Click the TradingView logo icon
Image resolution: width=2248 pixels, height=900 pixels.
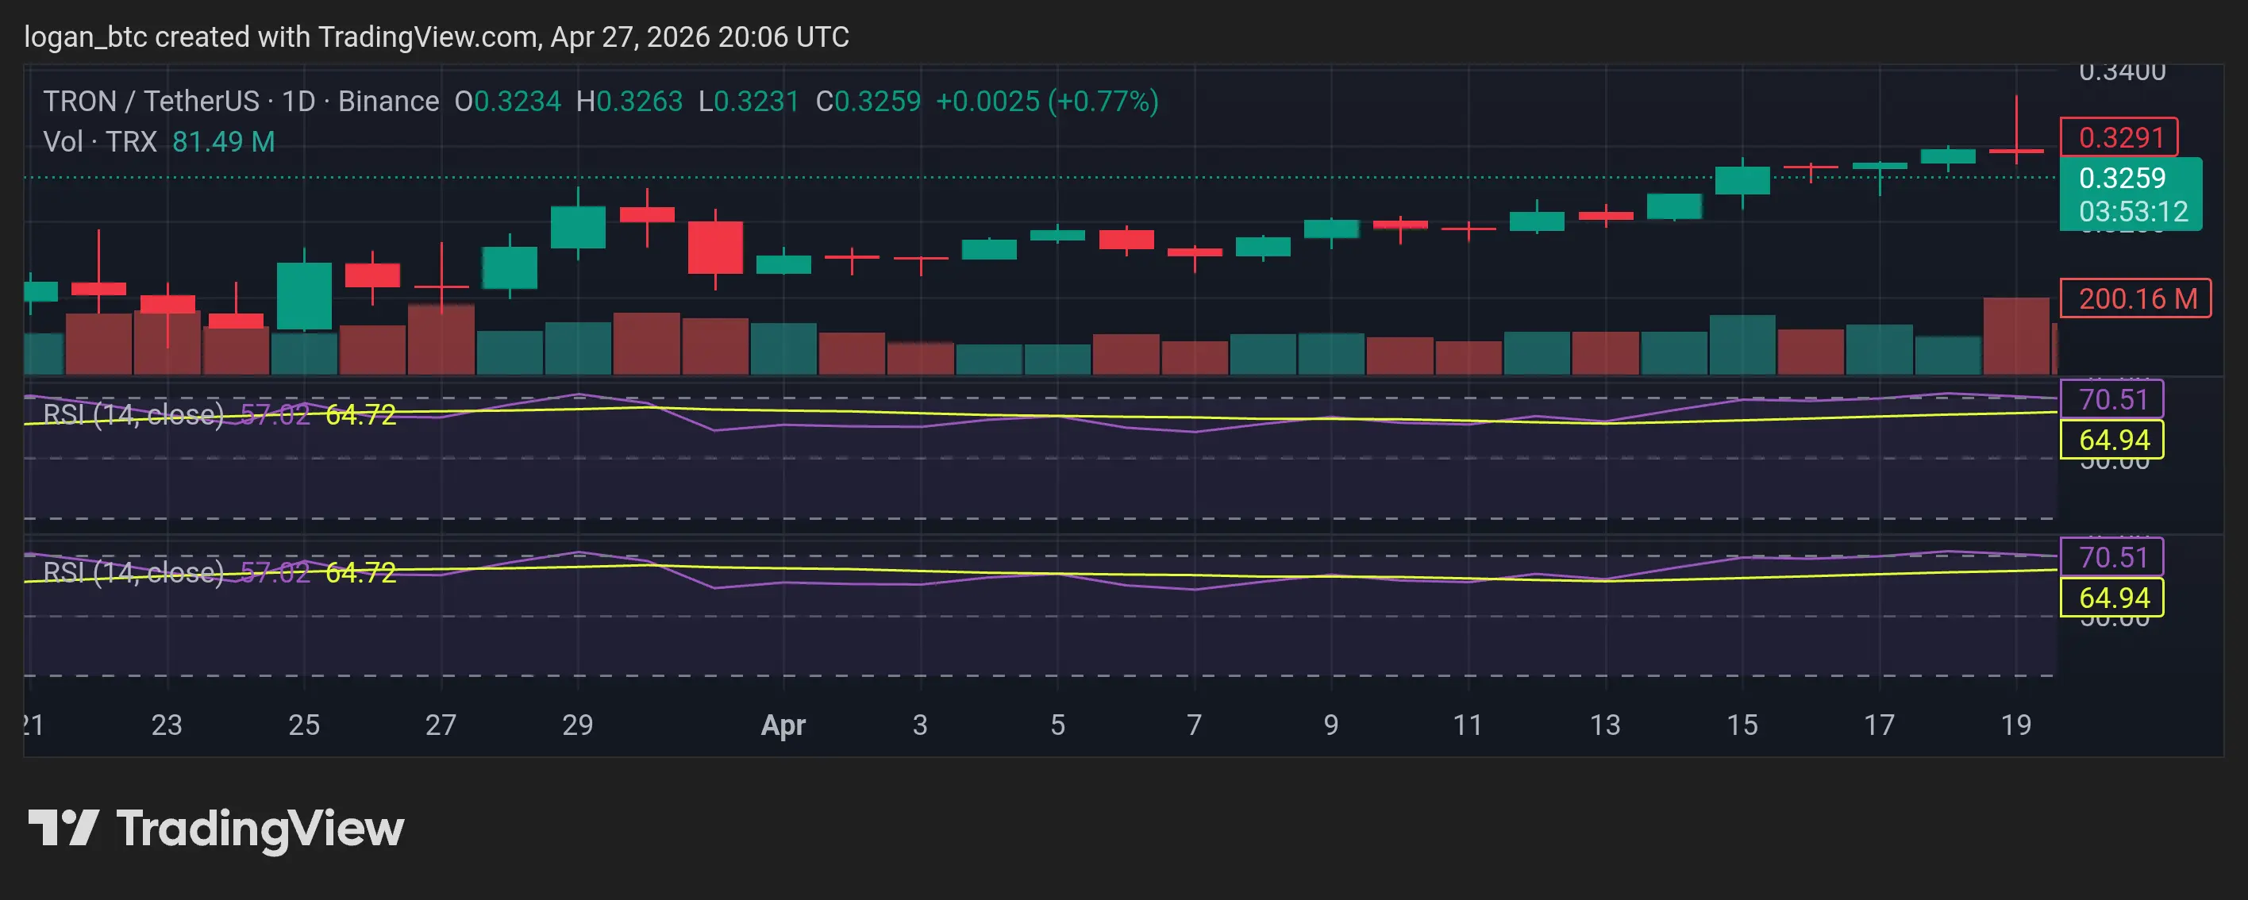tap(63, 828)
